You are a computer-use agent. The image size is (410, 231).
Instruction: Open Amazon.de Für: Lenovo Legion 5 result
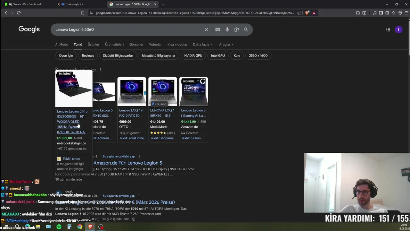coord(128,163)
